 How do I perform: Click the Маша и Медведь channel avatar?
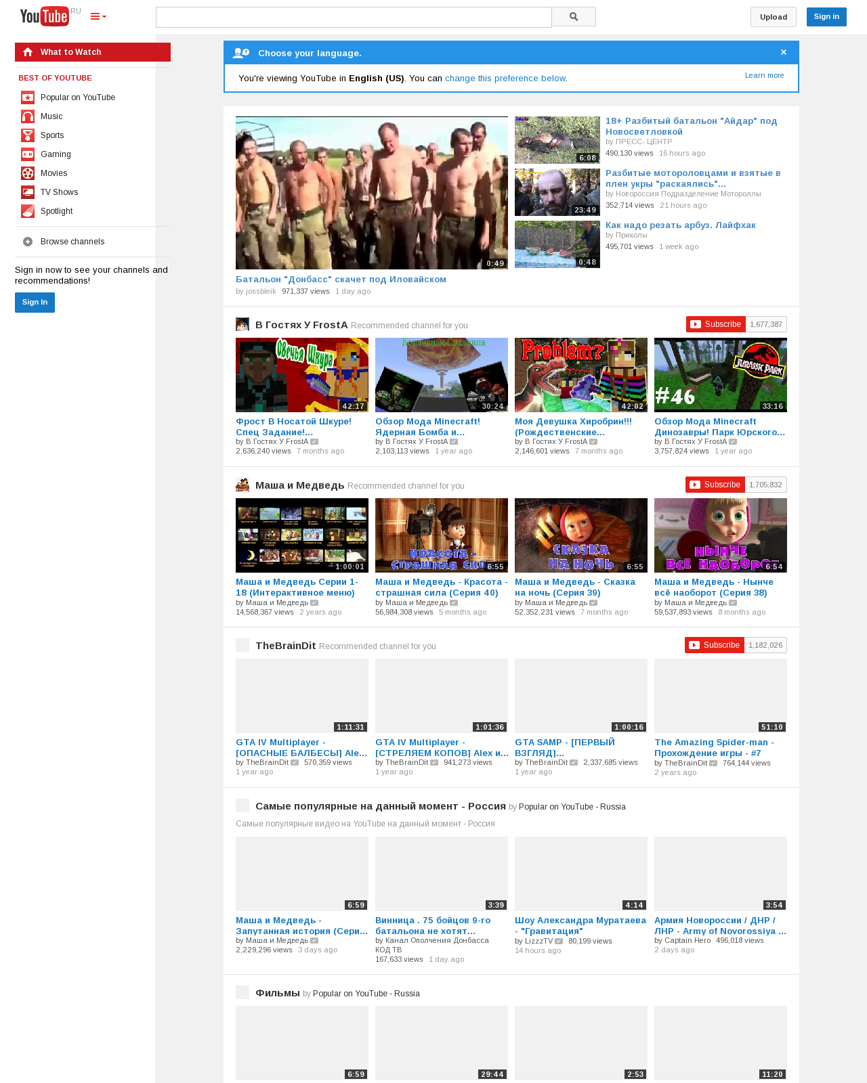coord(242,485)
